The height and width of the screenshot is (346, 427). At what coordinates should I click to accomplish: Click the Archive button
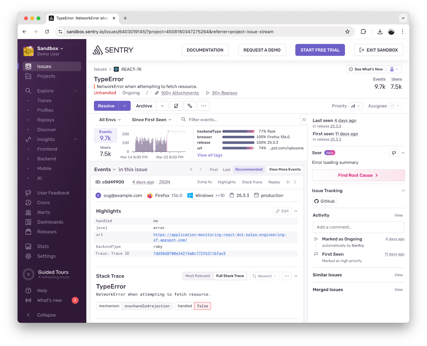pos(144,106)
